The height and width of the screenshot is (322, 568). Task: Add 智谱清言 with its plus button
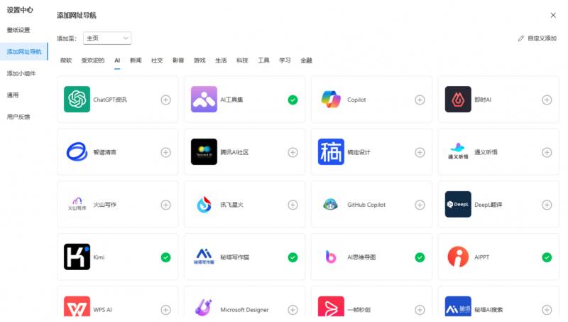coord(165,152)
